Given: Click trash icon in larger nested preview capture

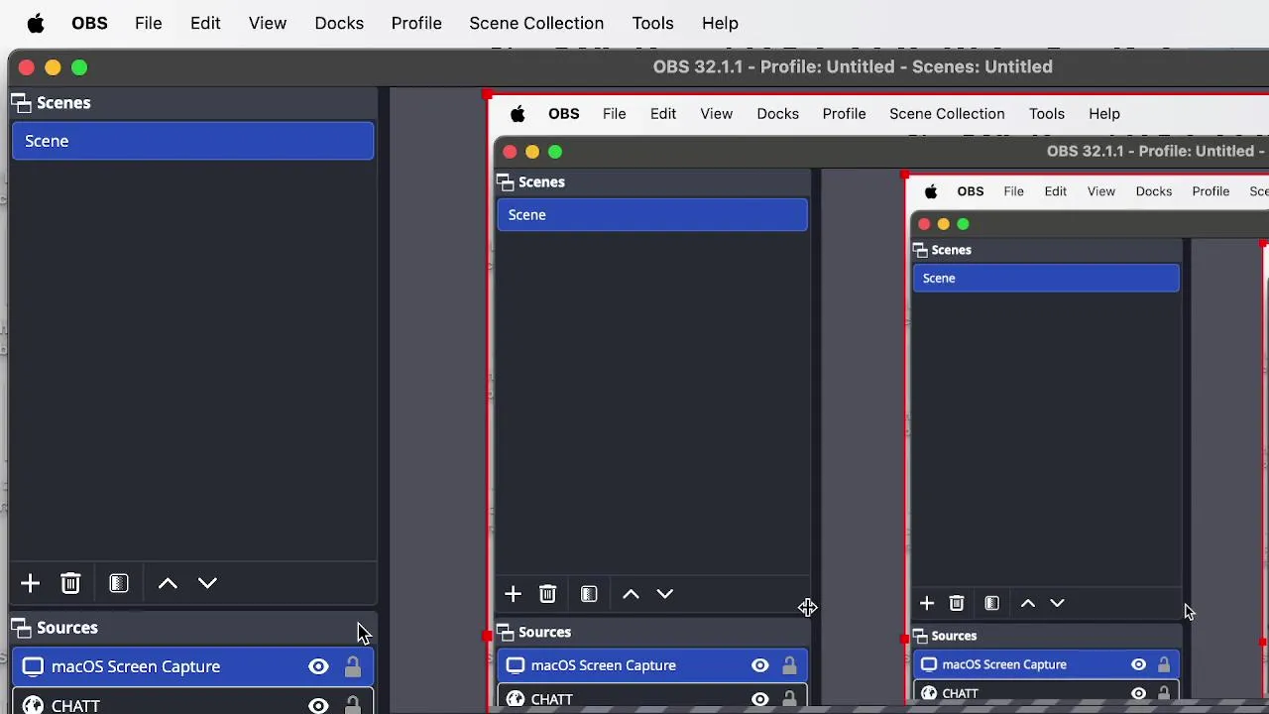Looking at the screenshot, I should (x=547, y=594).
